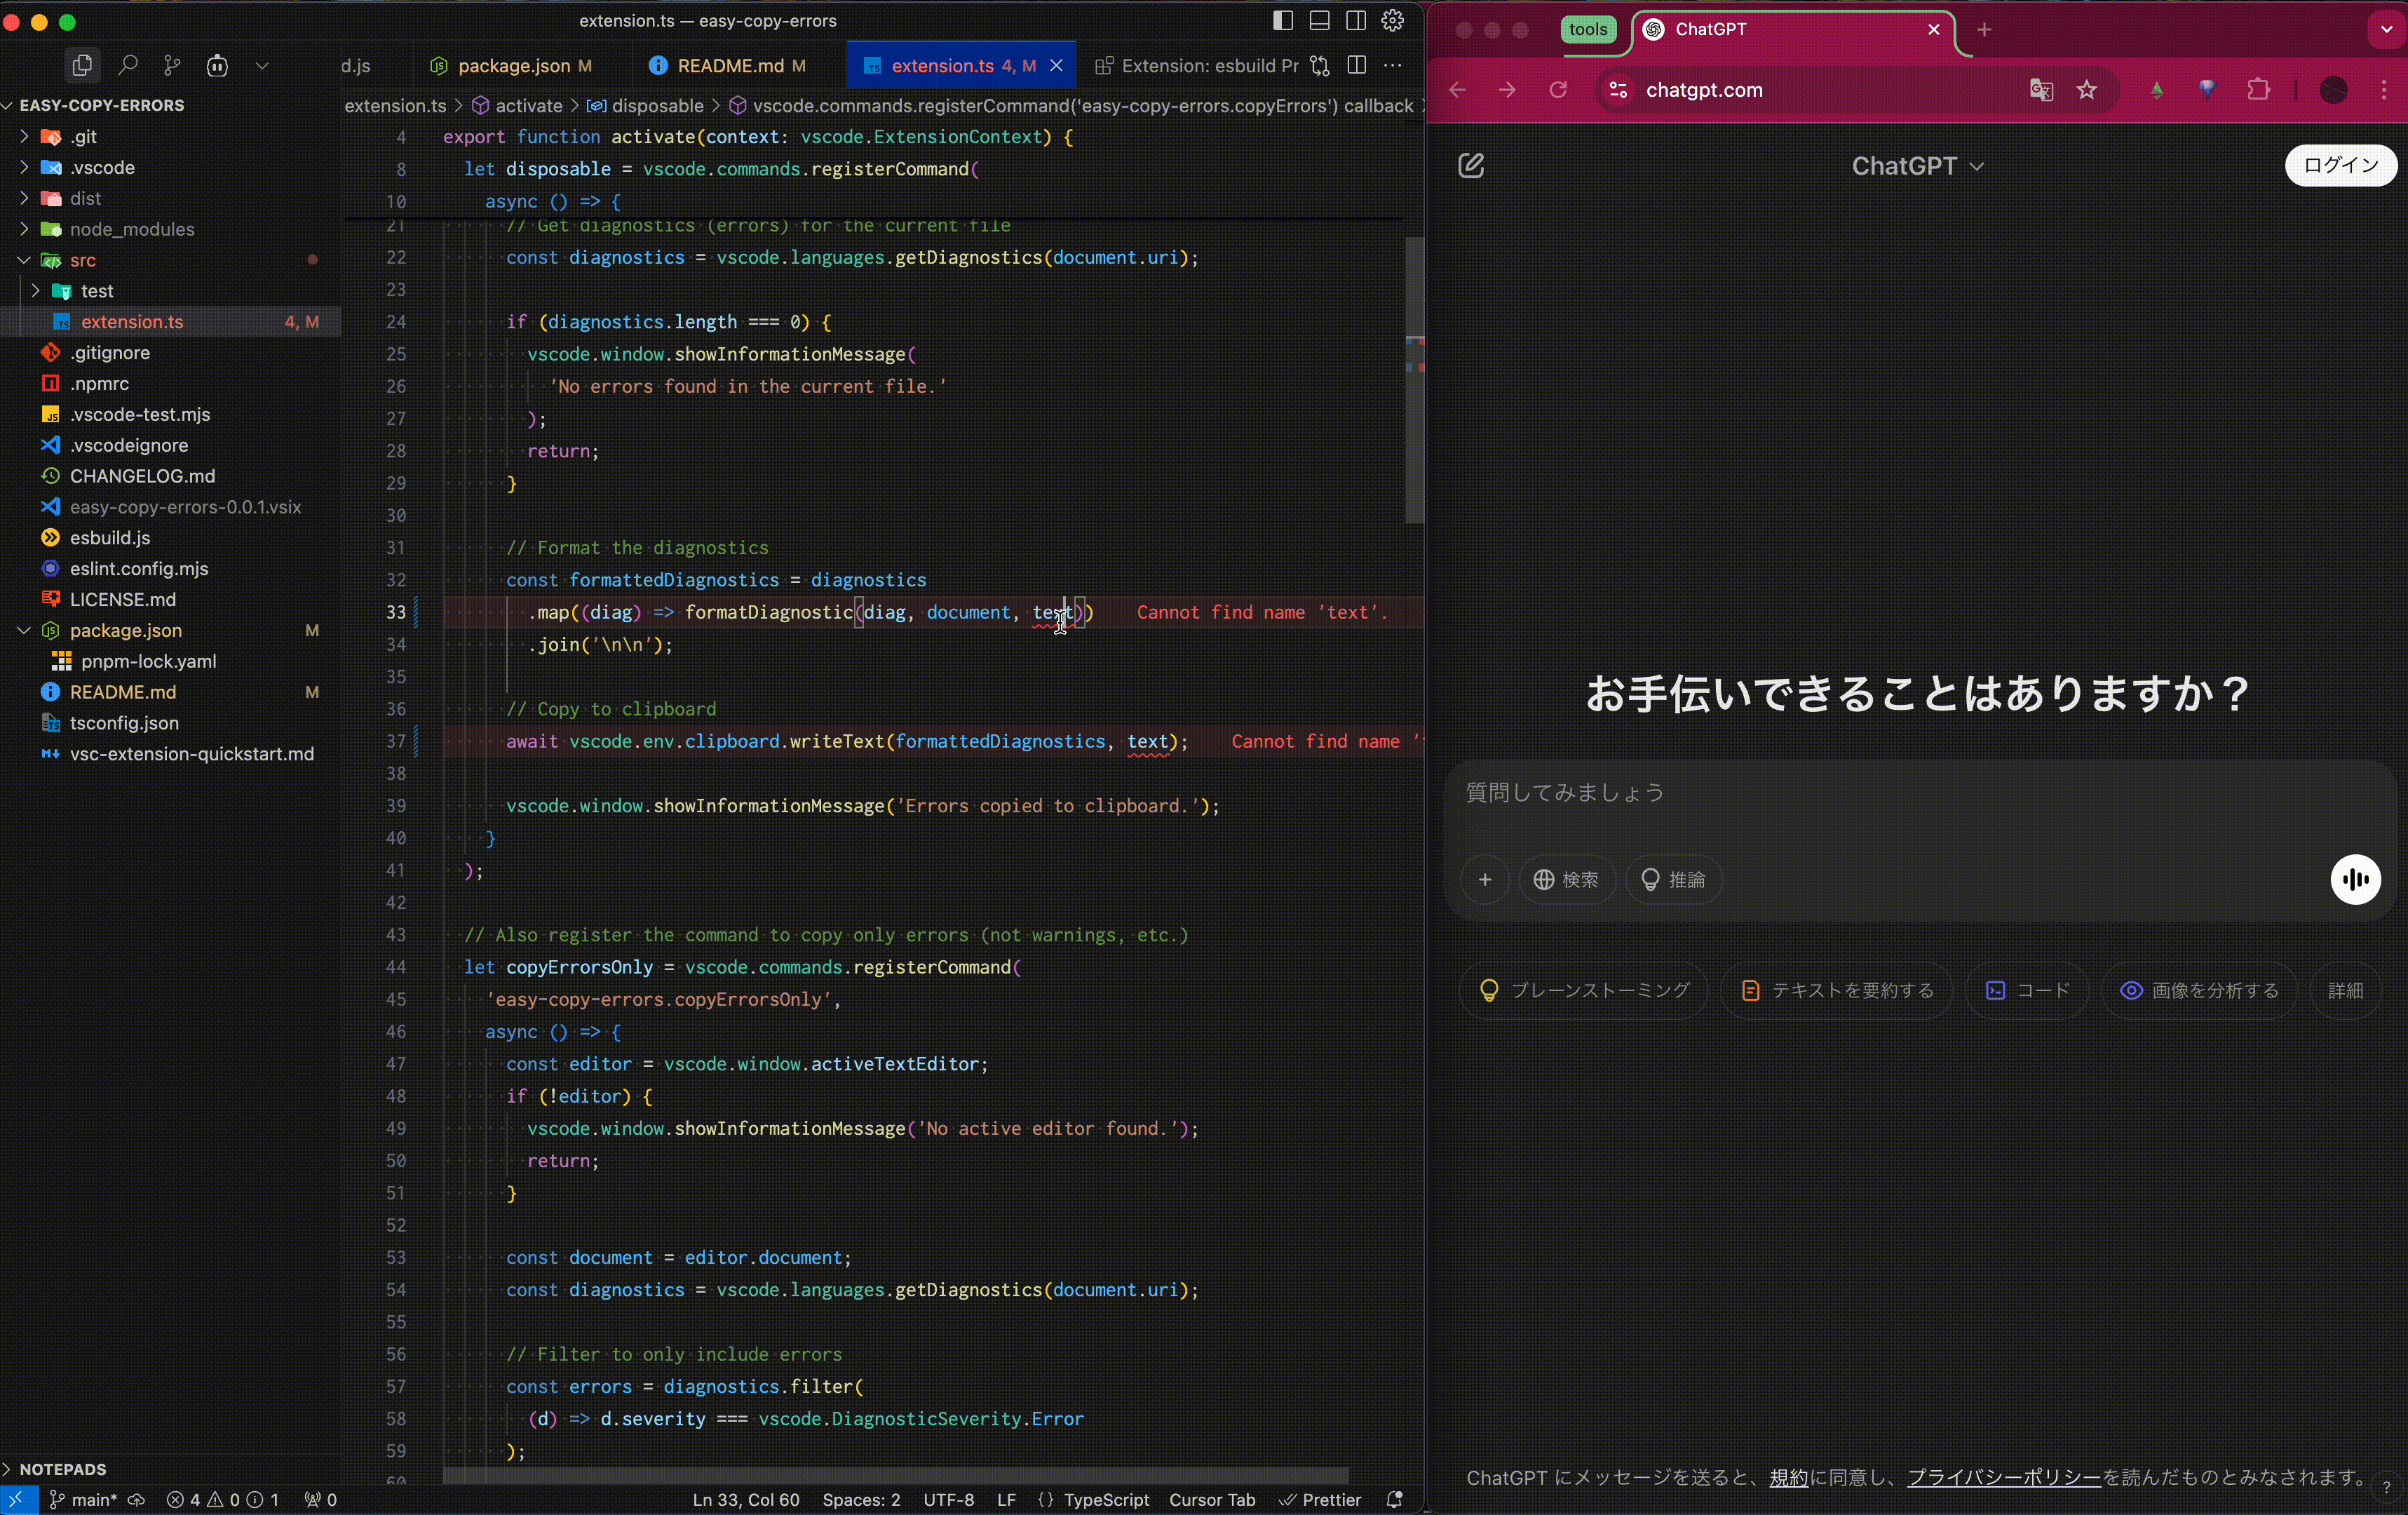Toggle primary side bar layout icon
The height and width of the screenshot is (1515, 2408).
point(1283,20)
